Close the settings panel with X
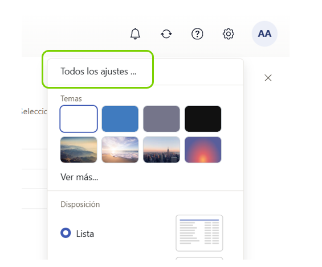322x267 pixels. (x=268, y=78)
